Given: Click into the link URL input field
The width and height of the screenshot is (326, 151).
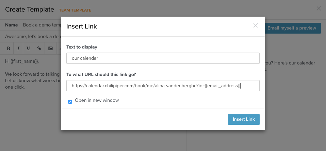Looking at the screenshot, I should click(x=163, y=86).
